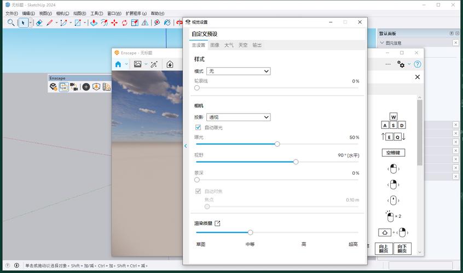
Task: Expand the Select tool dropdown arrow
Action: coord(30,23)
